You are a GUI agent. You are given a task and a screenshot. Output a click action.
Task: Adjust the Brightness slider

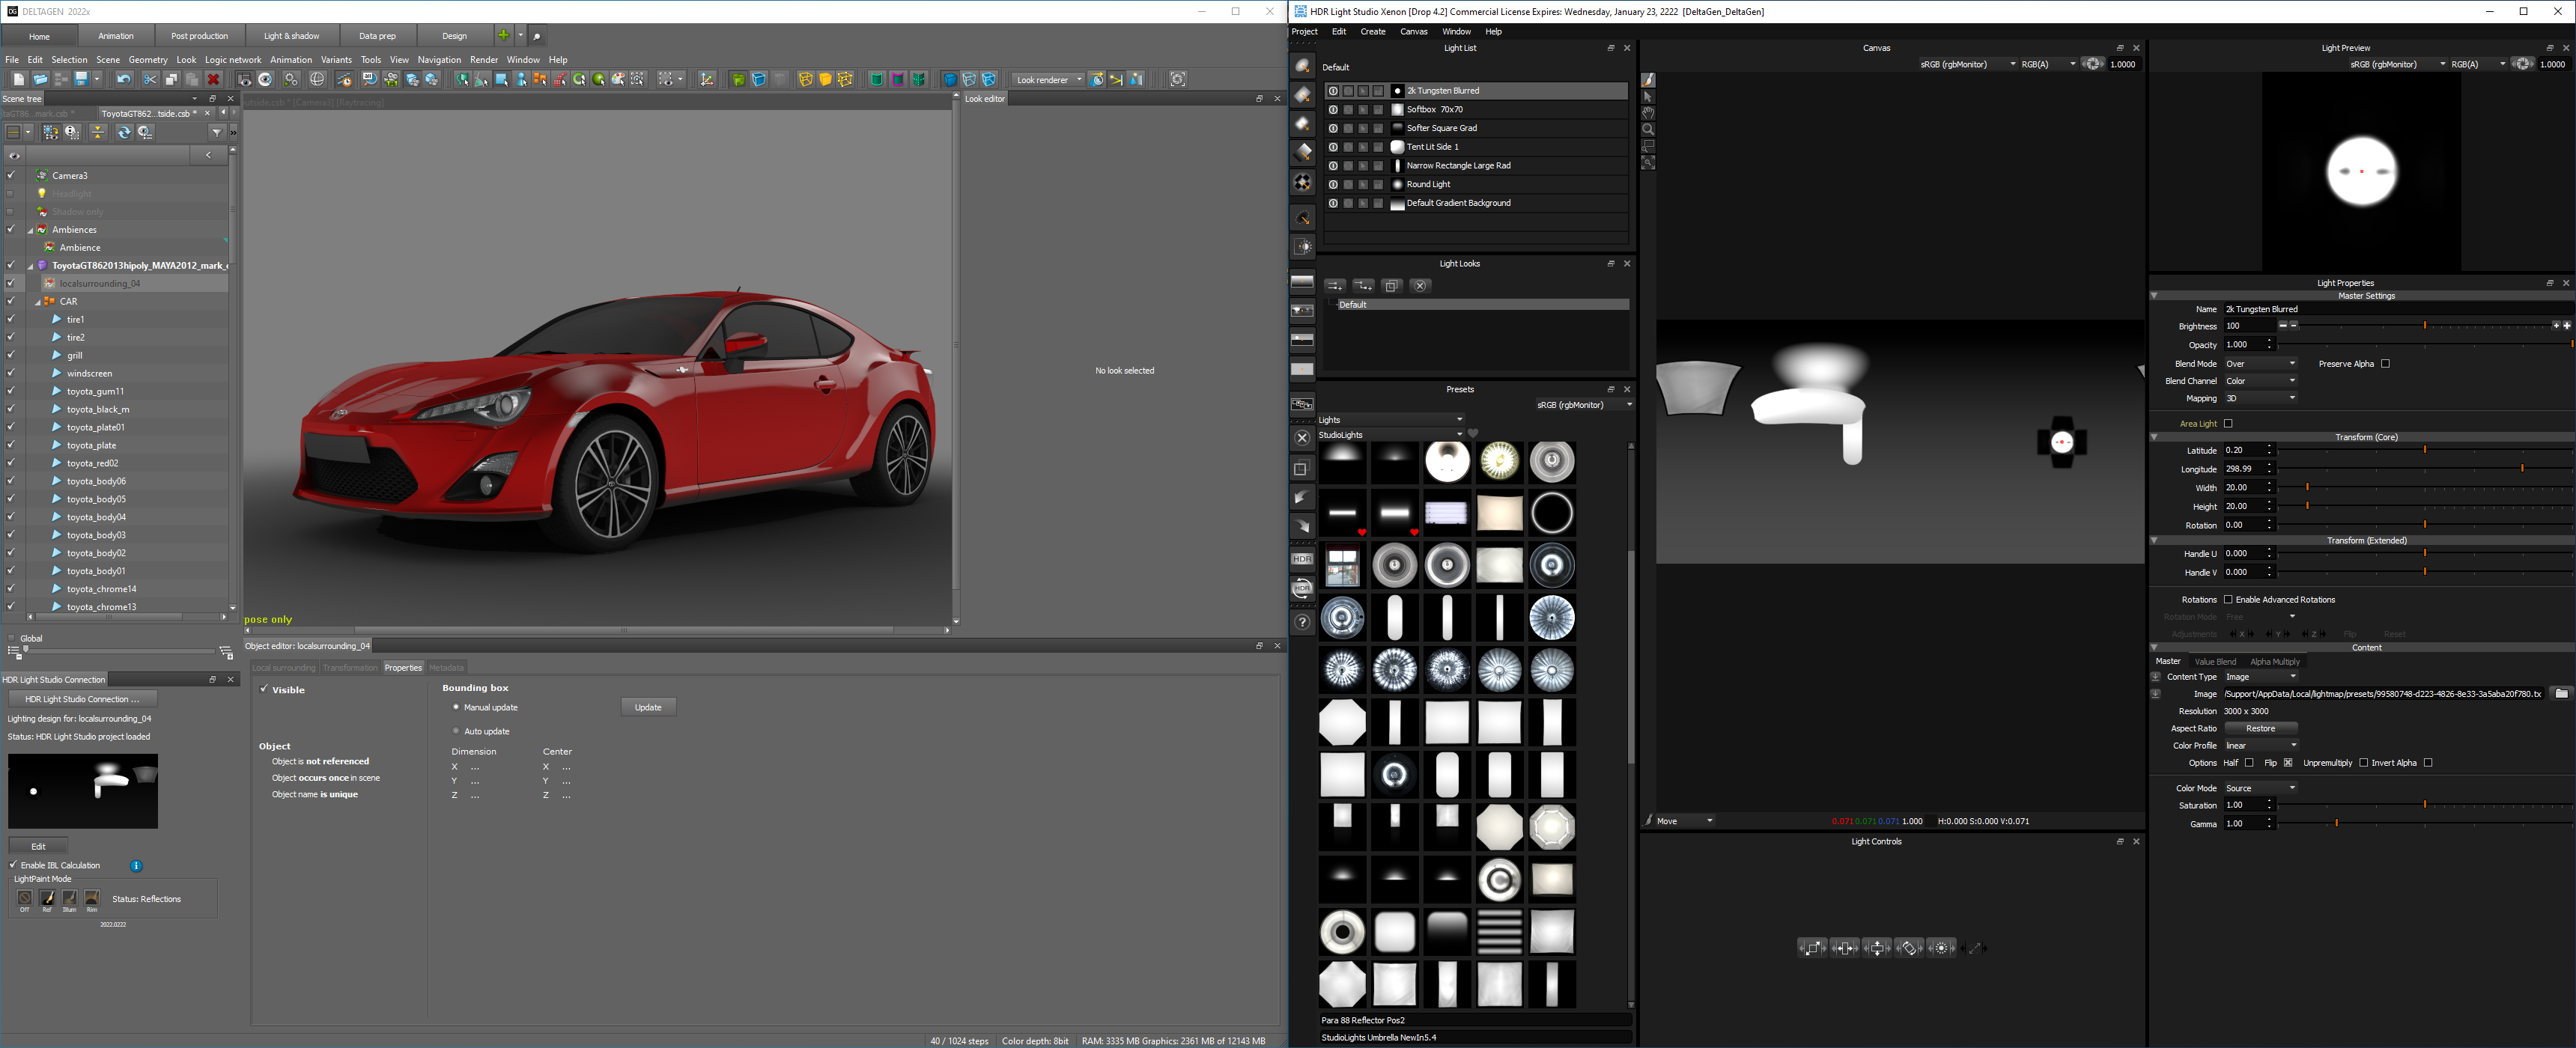2425,326
